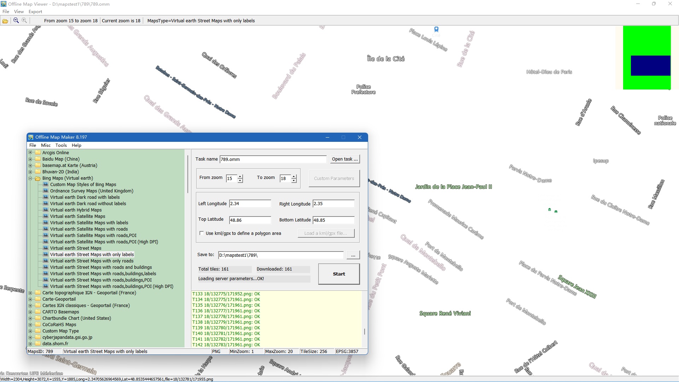679x382 pixels.
Task: Open the Help menu in Offline Map Maker
Action: click(76, 145)
